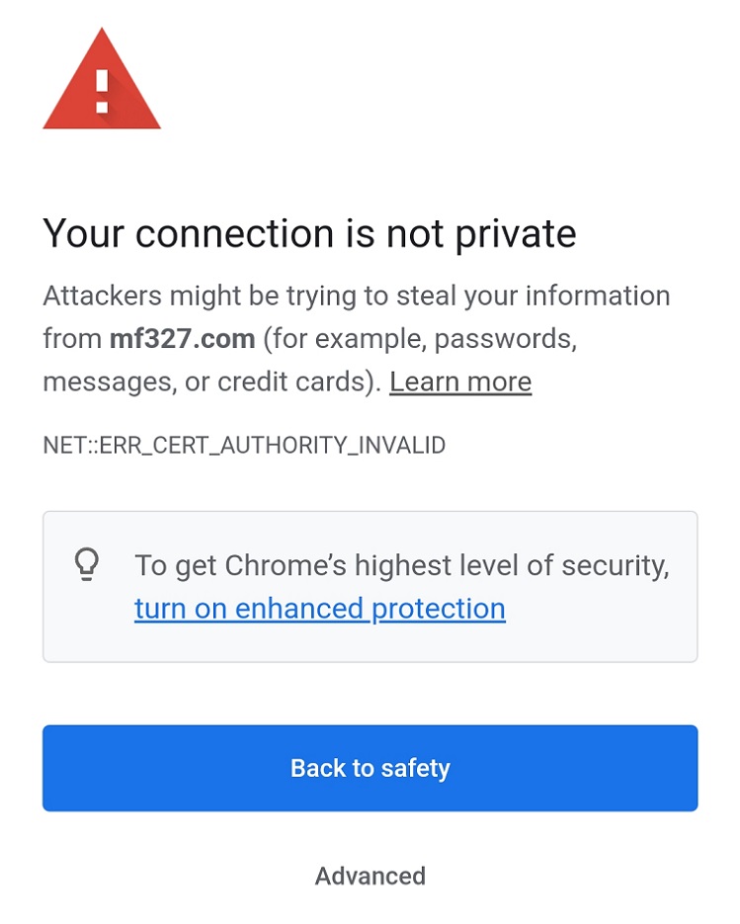Click the "Attackers might be trying" text line
Screen dimensions: 740x924
coord(357,295)
